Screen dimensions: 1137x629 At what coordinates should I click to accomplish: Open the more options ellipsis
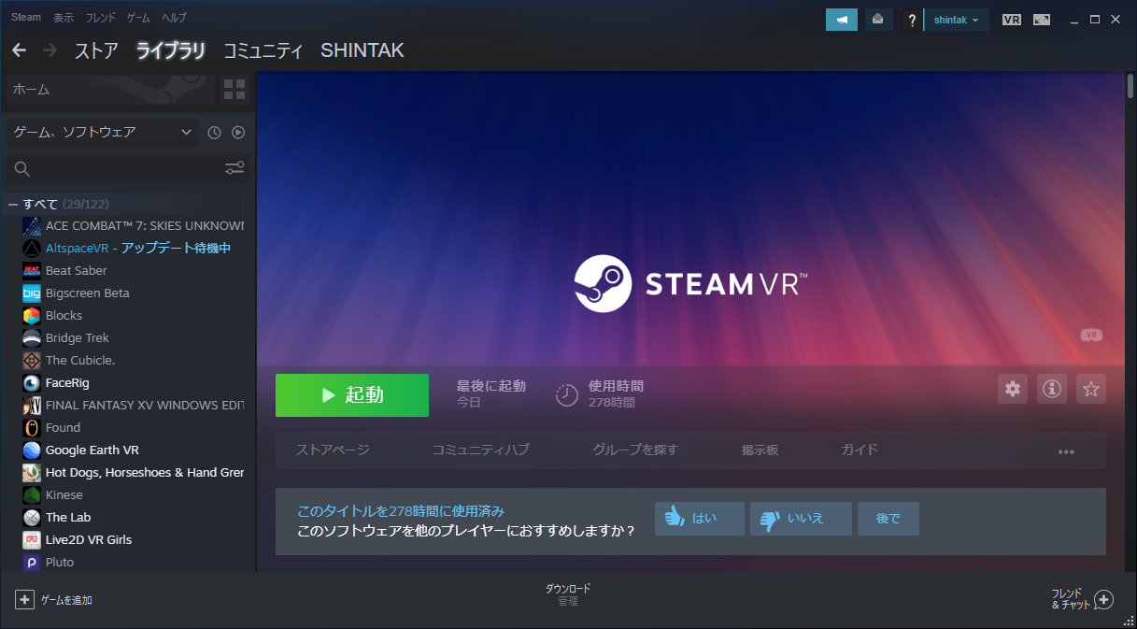1066,451
